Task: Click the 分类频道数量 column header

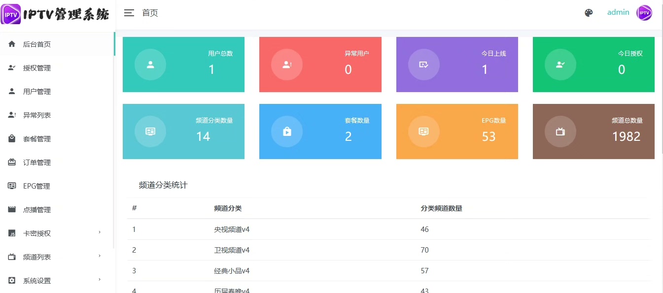Action: (x=441, y=208)
